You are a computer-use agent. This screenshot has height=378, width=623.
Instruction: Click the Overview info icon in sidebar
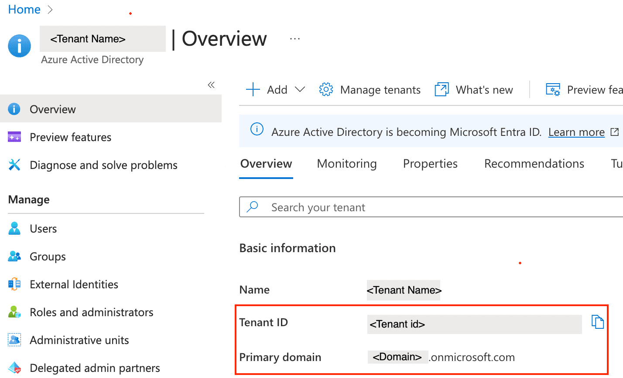[x=14, y=109]
